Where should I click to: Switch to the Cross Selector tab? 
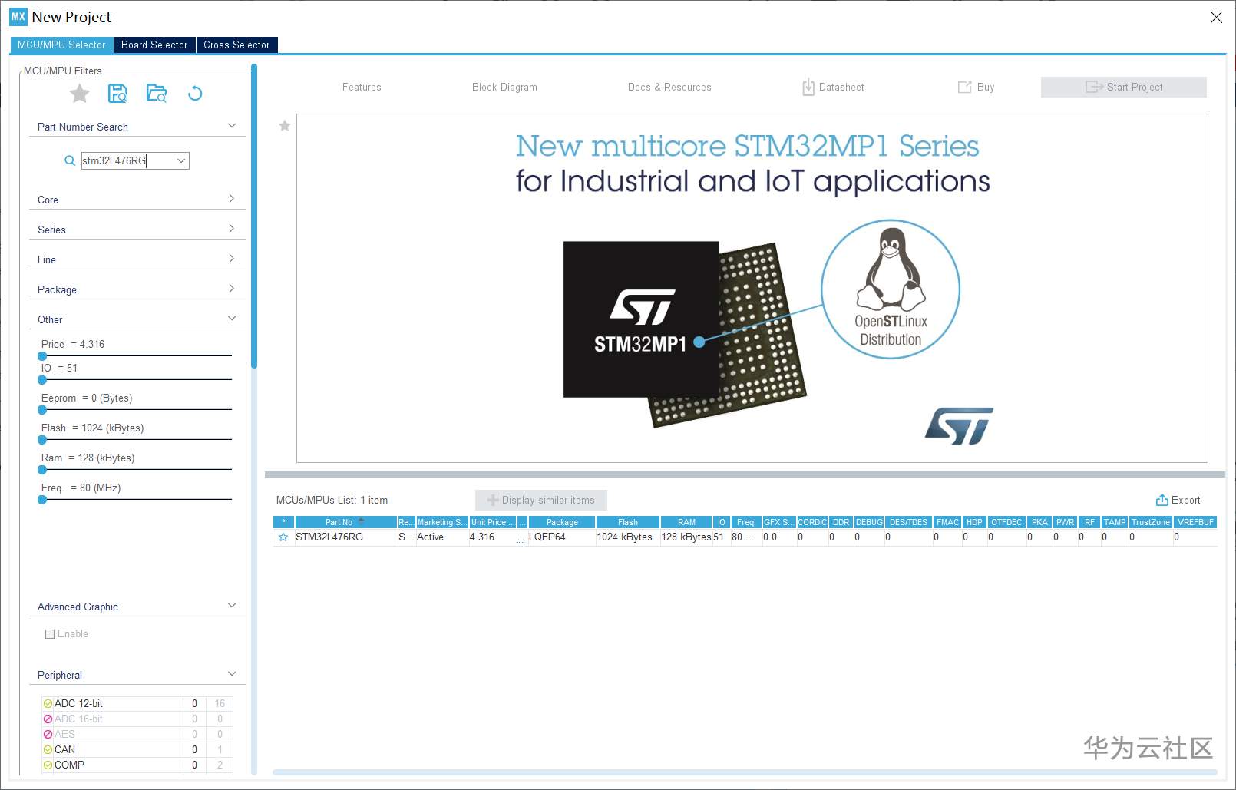pos(236,45)
